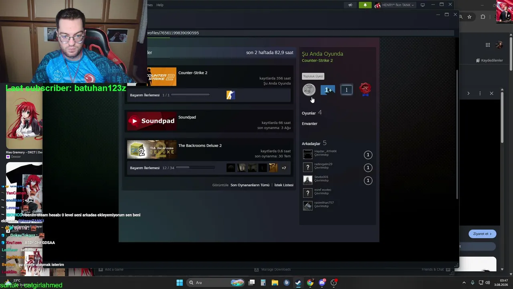
Task: Click Kaydedilenler in the Chrome window
Action: (489, 60)
